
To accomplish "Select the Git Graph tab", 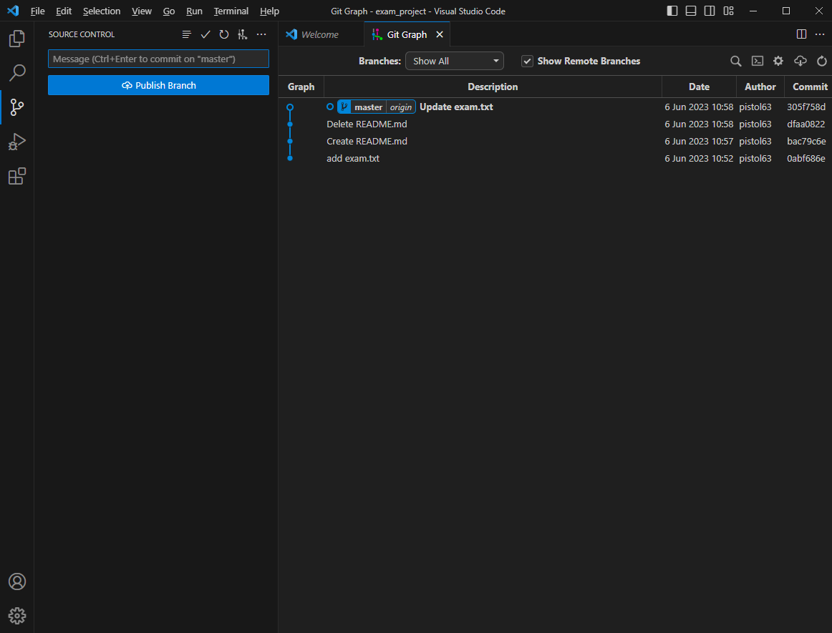I will coord(407,34).
